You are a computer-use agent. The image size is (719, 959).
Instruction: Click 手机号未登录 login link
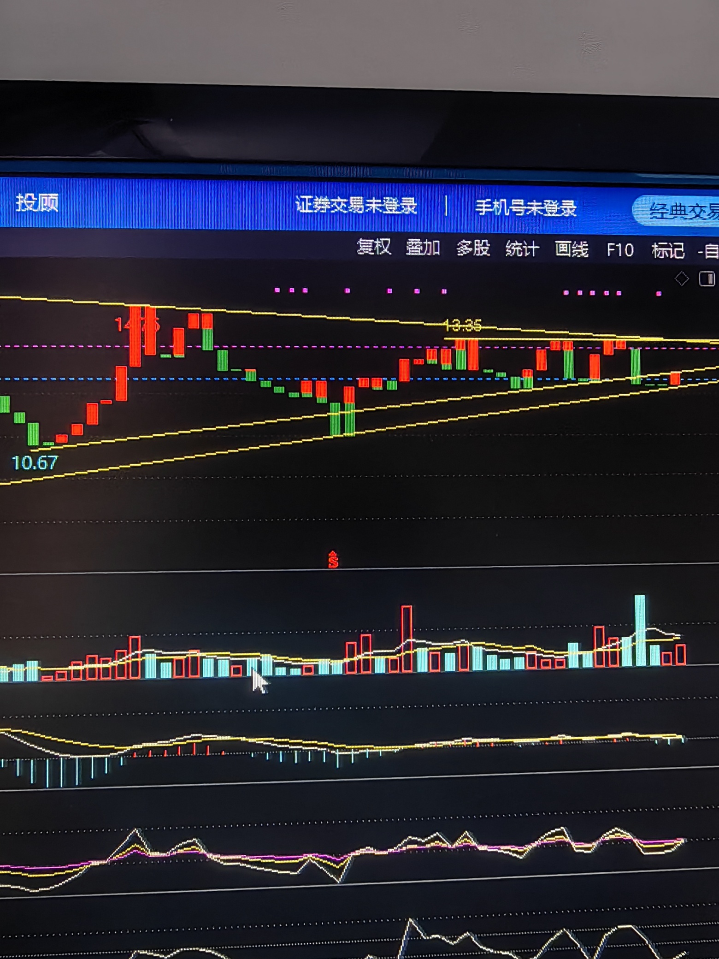coord(526,208)
